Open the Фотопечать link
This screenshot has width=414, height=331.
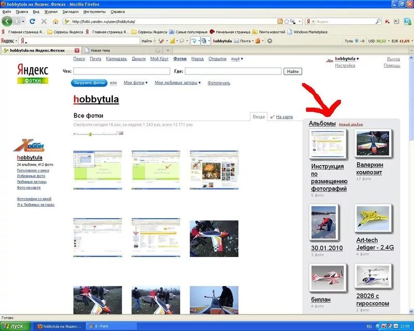pos(218,83)
